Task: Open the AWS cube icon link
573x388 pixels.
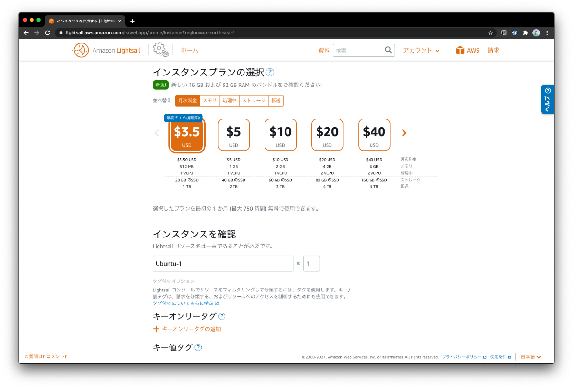Action: tap(460, 50)
